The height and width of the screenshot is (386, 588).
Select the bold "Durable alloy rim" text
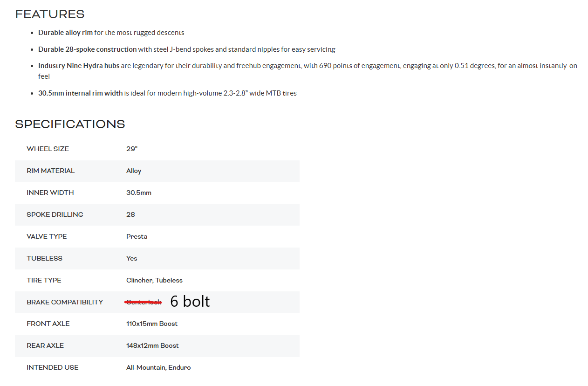(65, 33)
